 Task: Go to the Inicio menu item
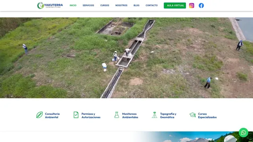tap(73, 6)
